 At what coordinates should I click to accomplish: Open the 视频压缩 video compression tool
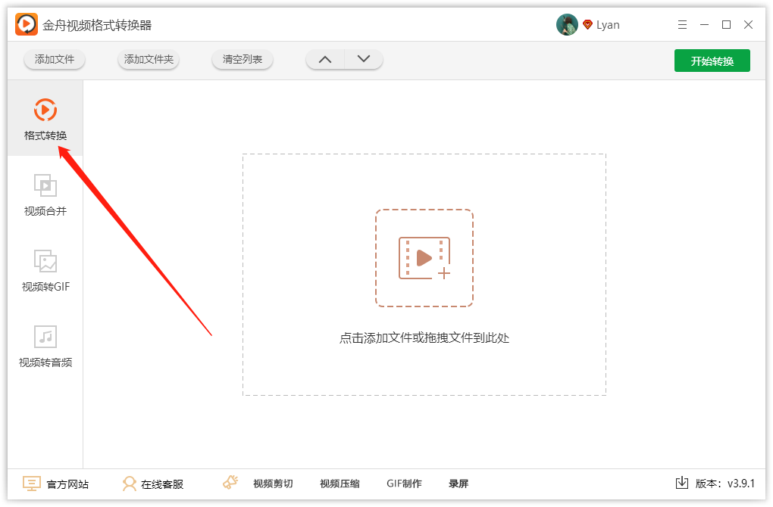[339, 484]
